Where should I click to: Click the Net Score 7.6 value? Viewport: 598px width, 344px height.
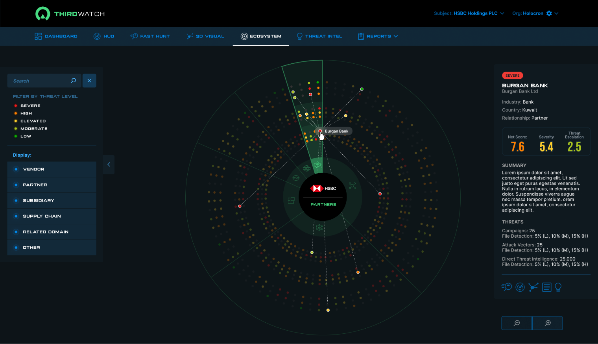tap(518, 147)
